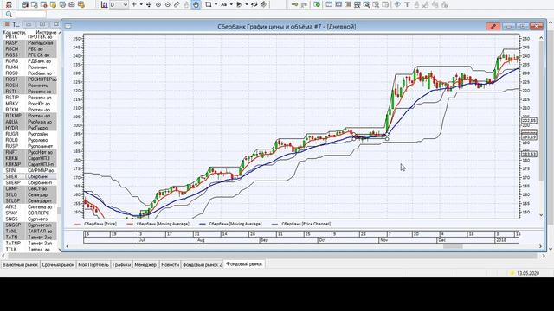Click the Aa text label tool
The width and height of the screenshot is (554, 311).
tap(223, 4)
